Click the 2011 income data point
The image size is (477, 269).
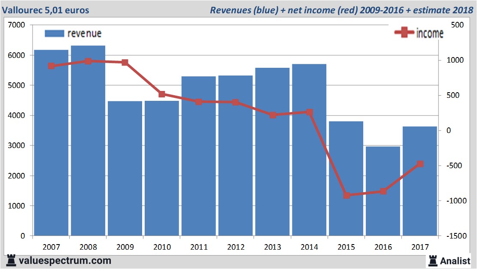[x=199, y=102]
